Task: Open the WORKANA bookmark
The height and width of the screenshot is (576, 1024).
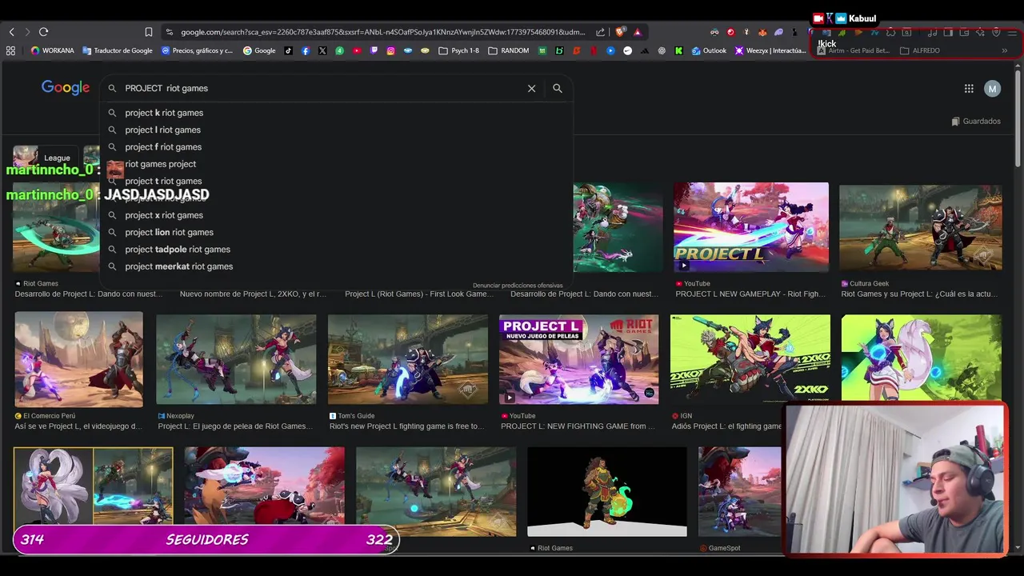Action: (52, 50)
